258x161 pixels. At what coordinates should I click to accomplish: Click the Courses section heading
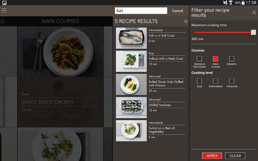click(198, 50)
